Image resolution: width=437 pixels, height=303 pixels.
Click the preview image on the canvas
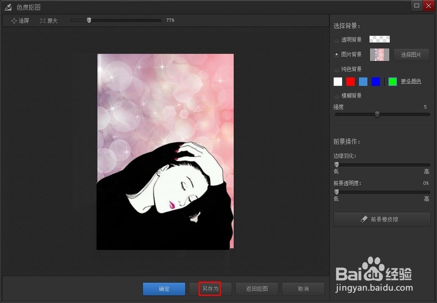tap(165, 152)
